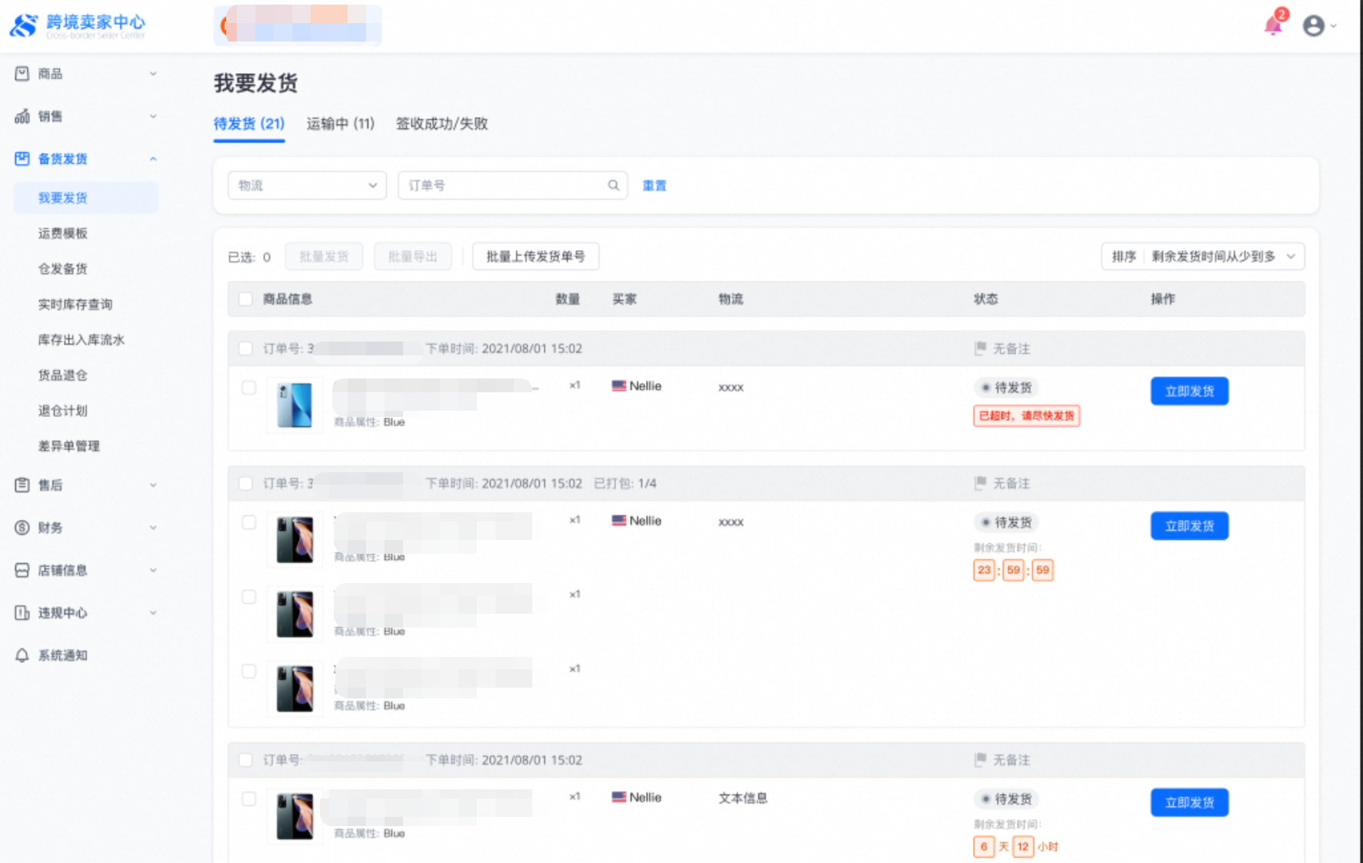Click the 财务 coin icon in sidebar

22,528
